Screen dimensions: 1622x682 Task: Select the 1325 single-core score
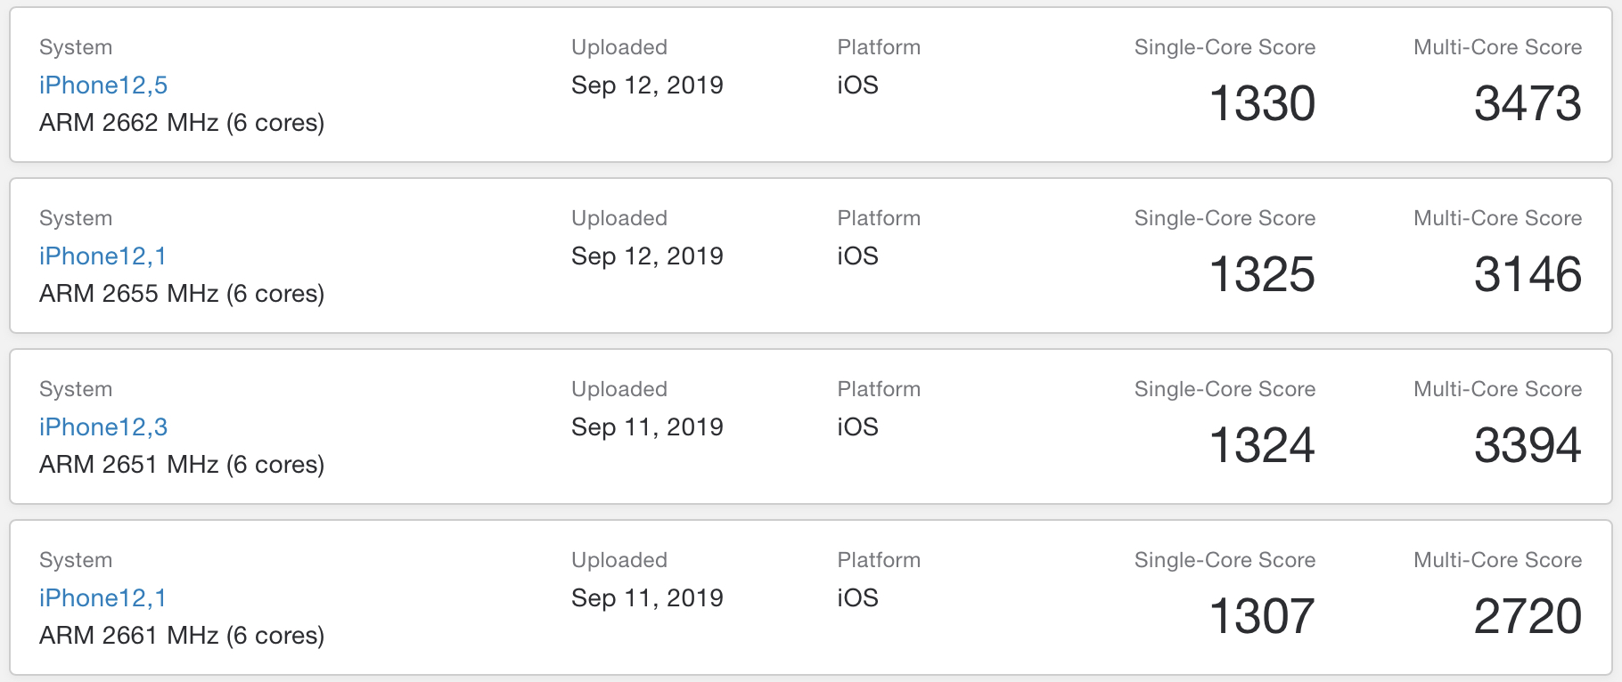pyautogui.click(x=1262, y=274)
